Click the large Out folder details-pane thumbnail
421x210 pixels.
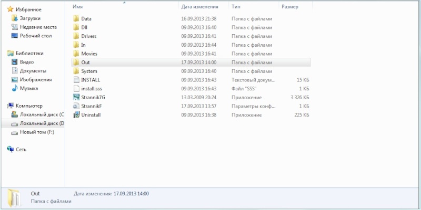[x=14, y=198]
